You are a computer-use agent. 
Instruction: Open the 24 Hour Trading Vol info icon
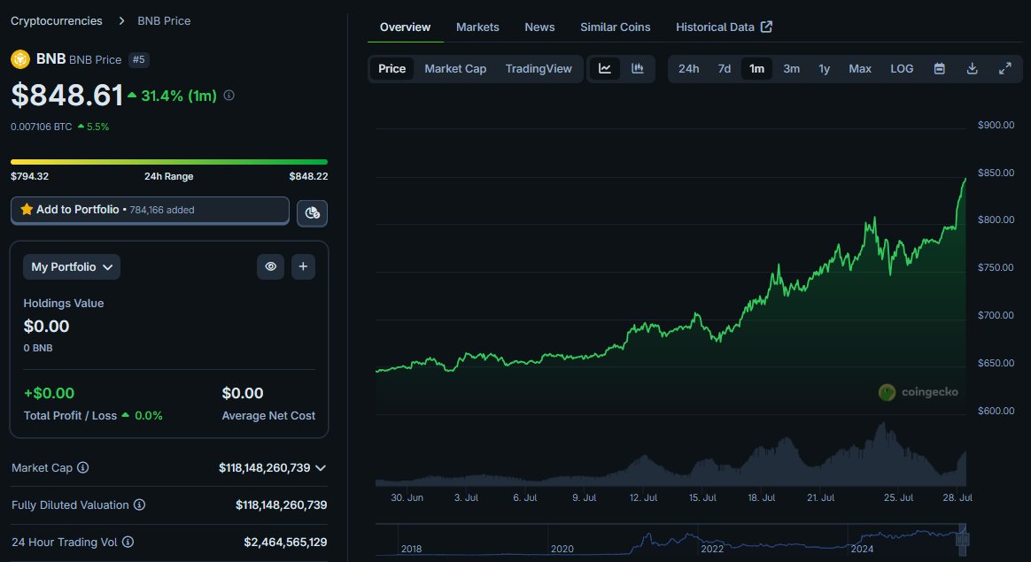point(128,542)
